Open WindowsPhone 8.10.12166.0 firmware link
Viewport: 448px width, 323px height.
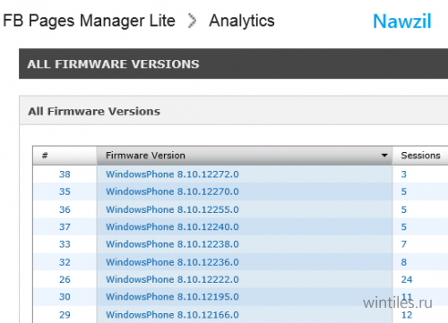click(172, 315)
